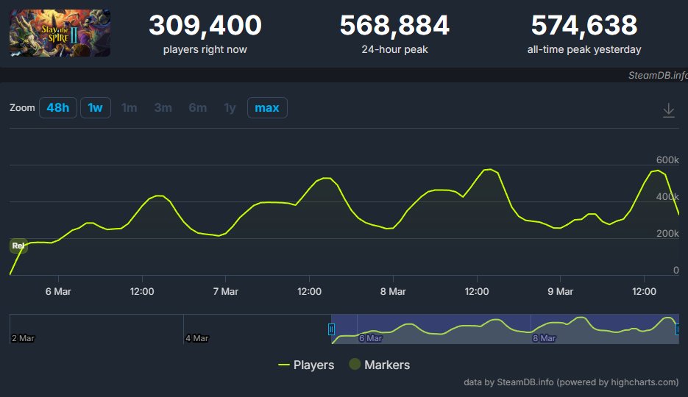
Task: Toggle the Markers series in legend
Action: click(x=380, y=365)
